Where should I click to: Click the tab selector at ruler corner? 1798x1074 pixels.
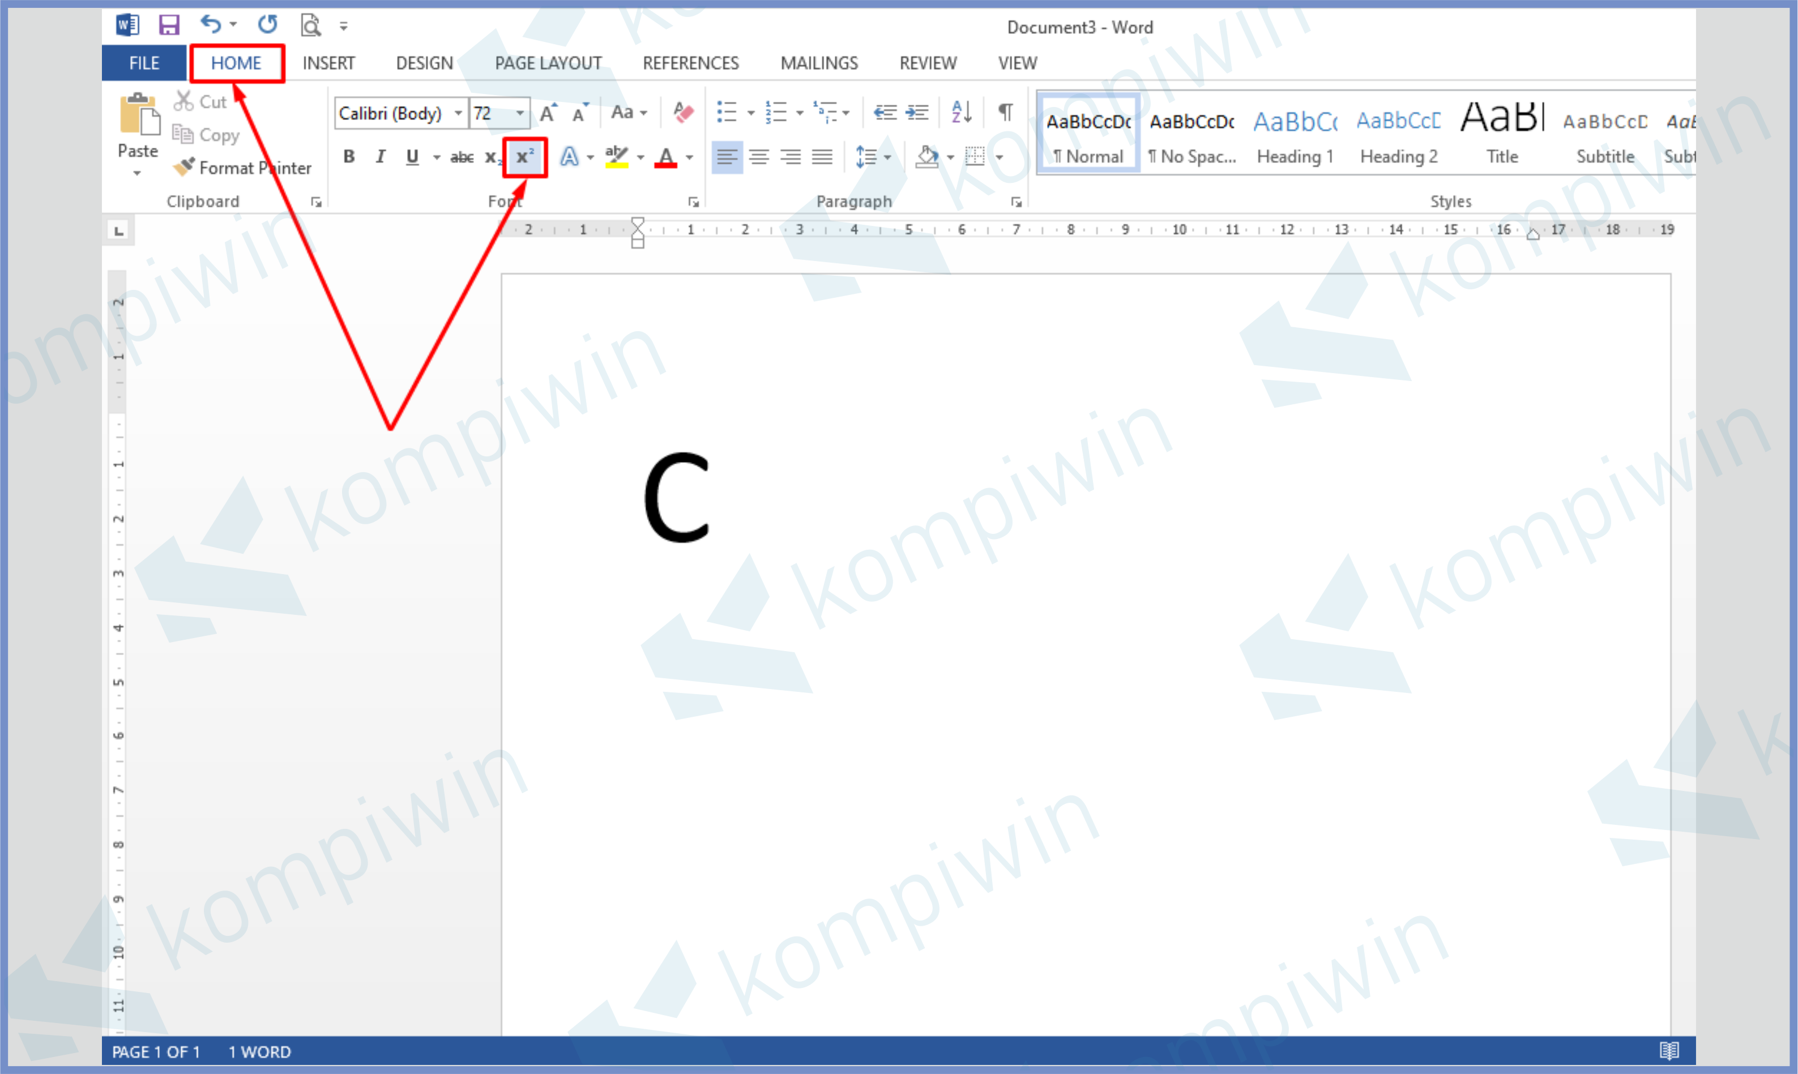(119, 231)
